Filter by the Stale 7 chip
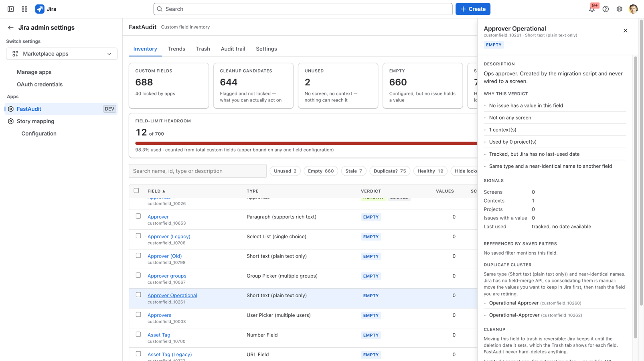 point(354,171)
